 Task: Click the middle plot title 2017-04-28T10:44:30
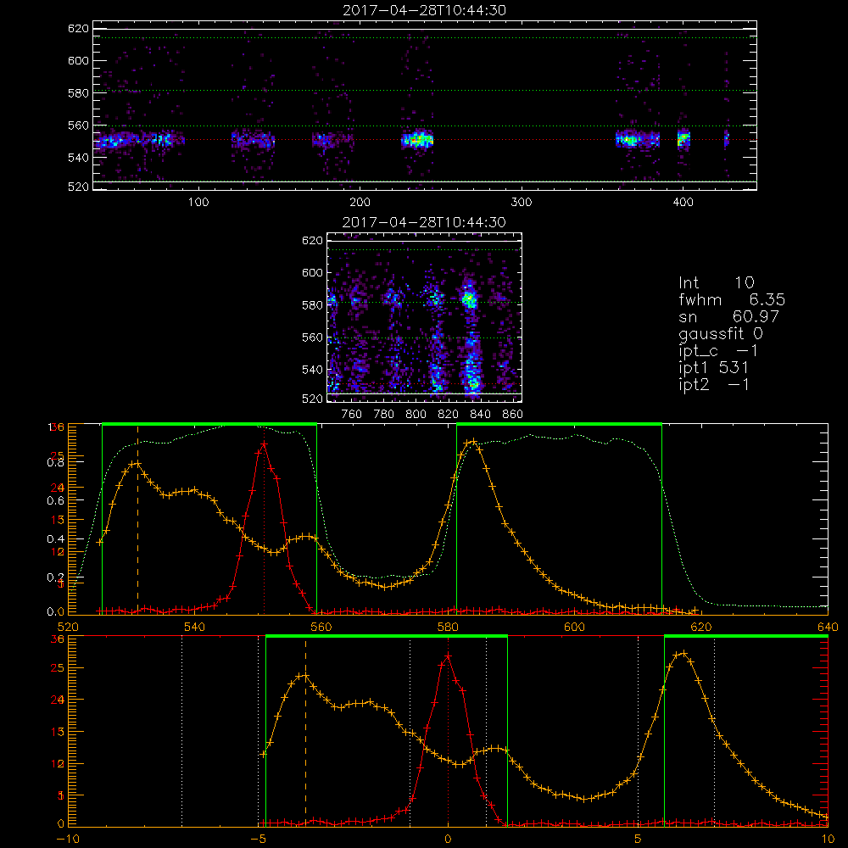click(x=424, y=222)
